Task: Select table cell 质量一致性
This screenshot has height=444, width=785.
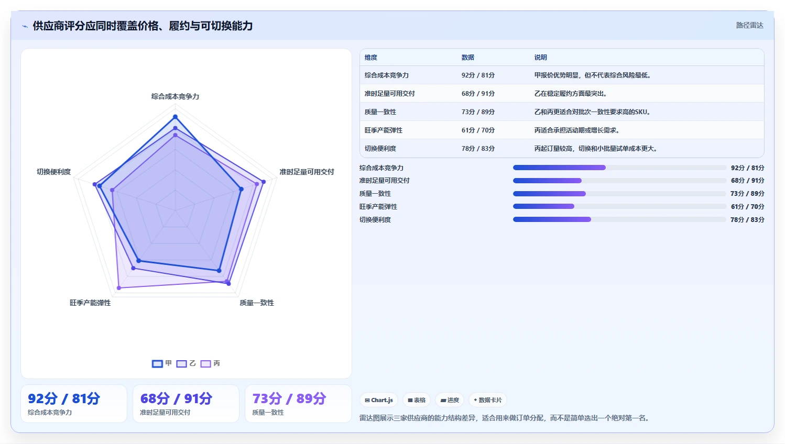Action: pos(380,112)
